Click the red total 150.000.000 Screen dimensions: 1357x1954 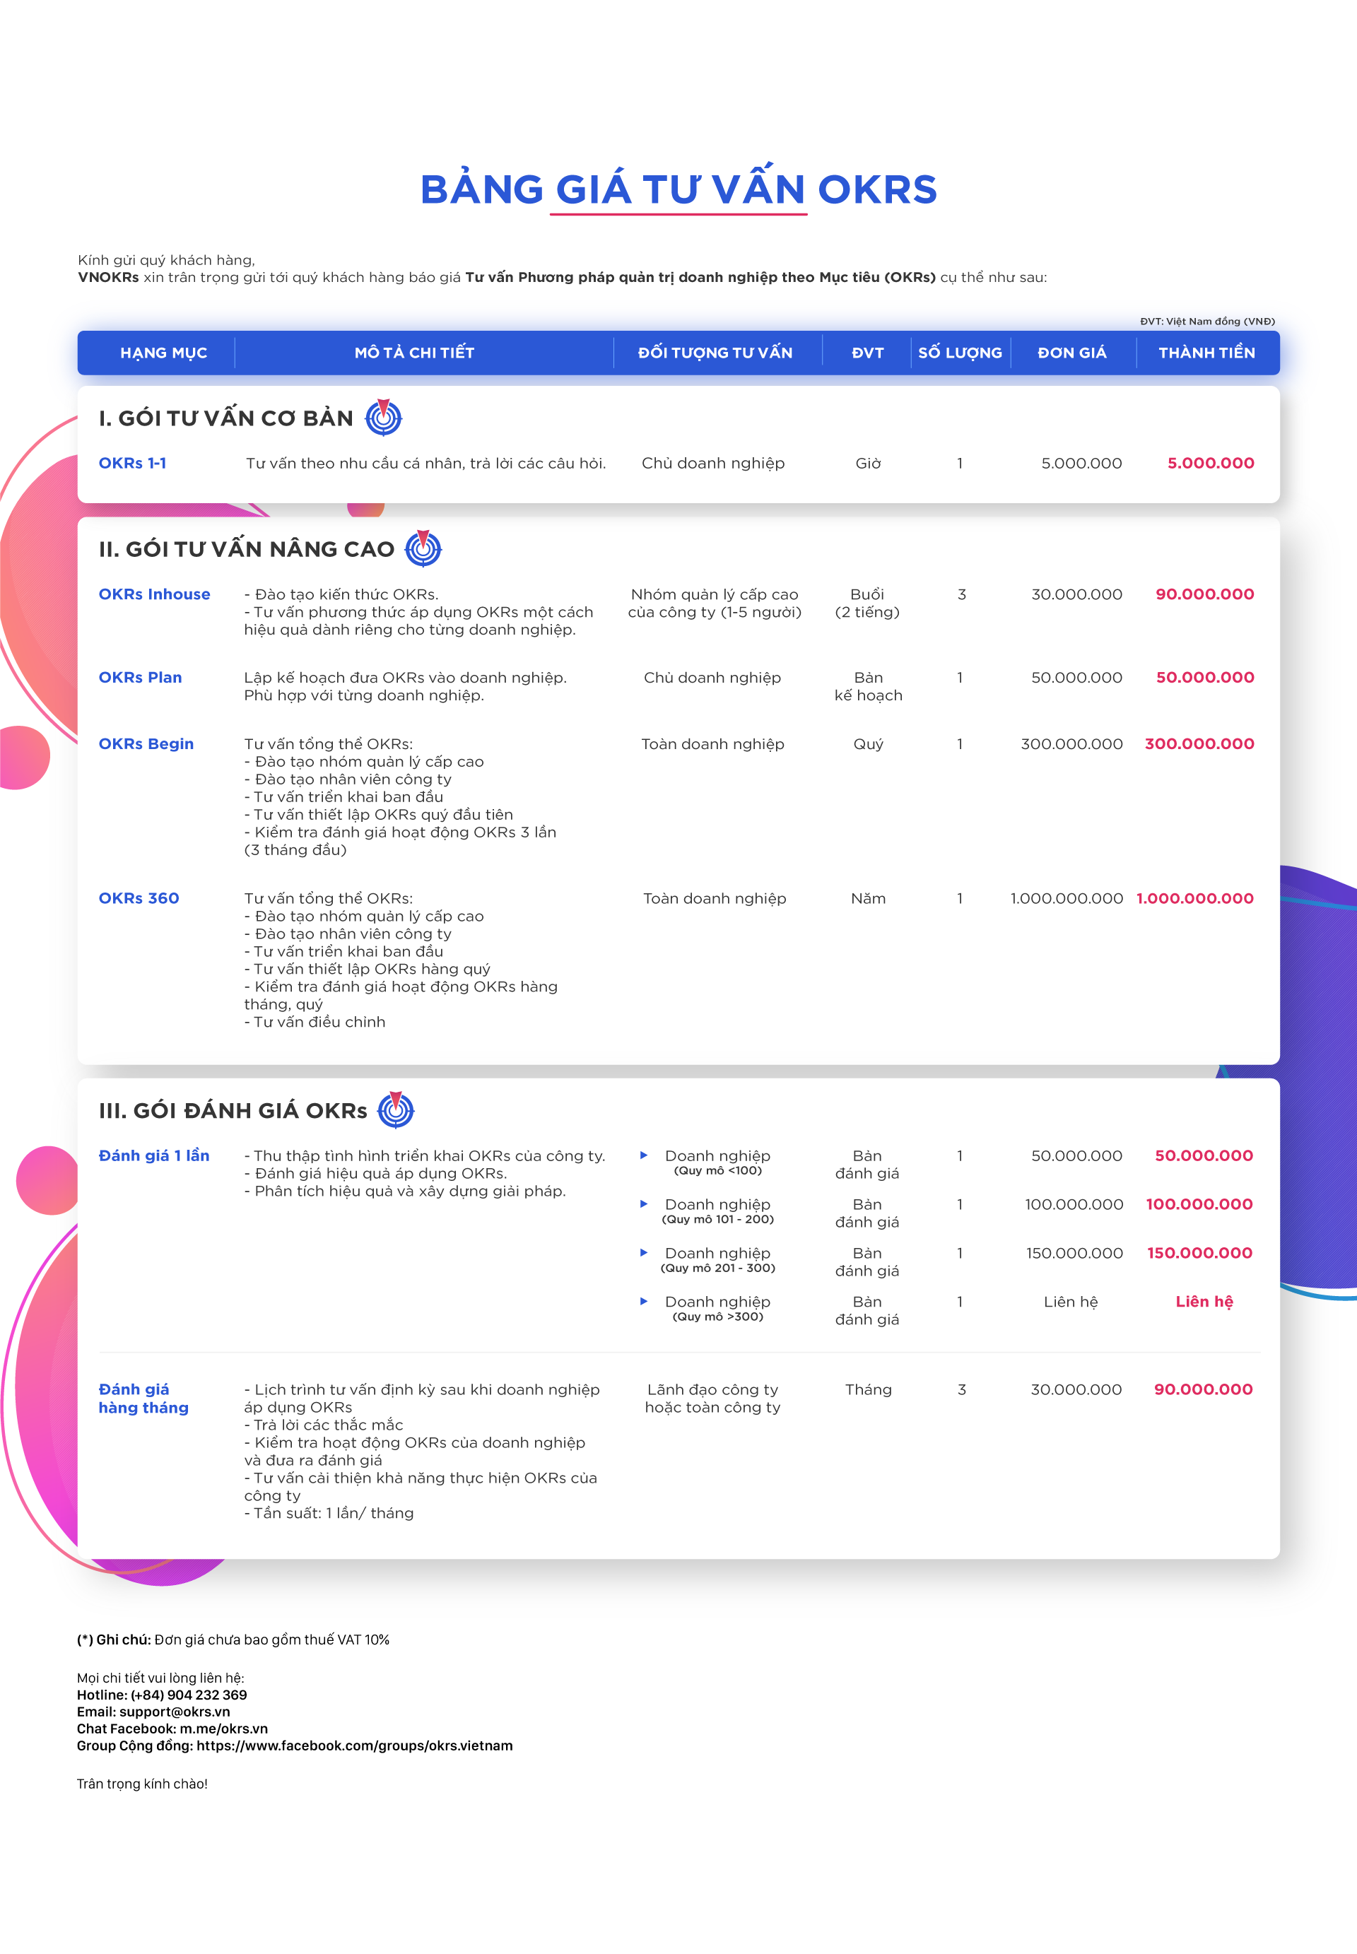tap(1199, 1252)
